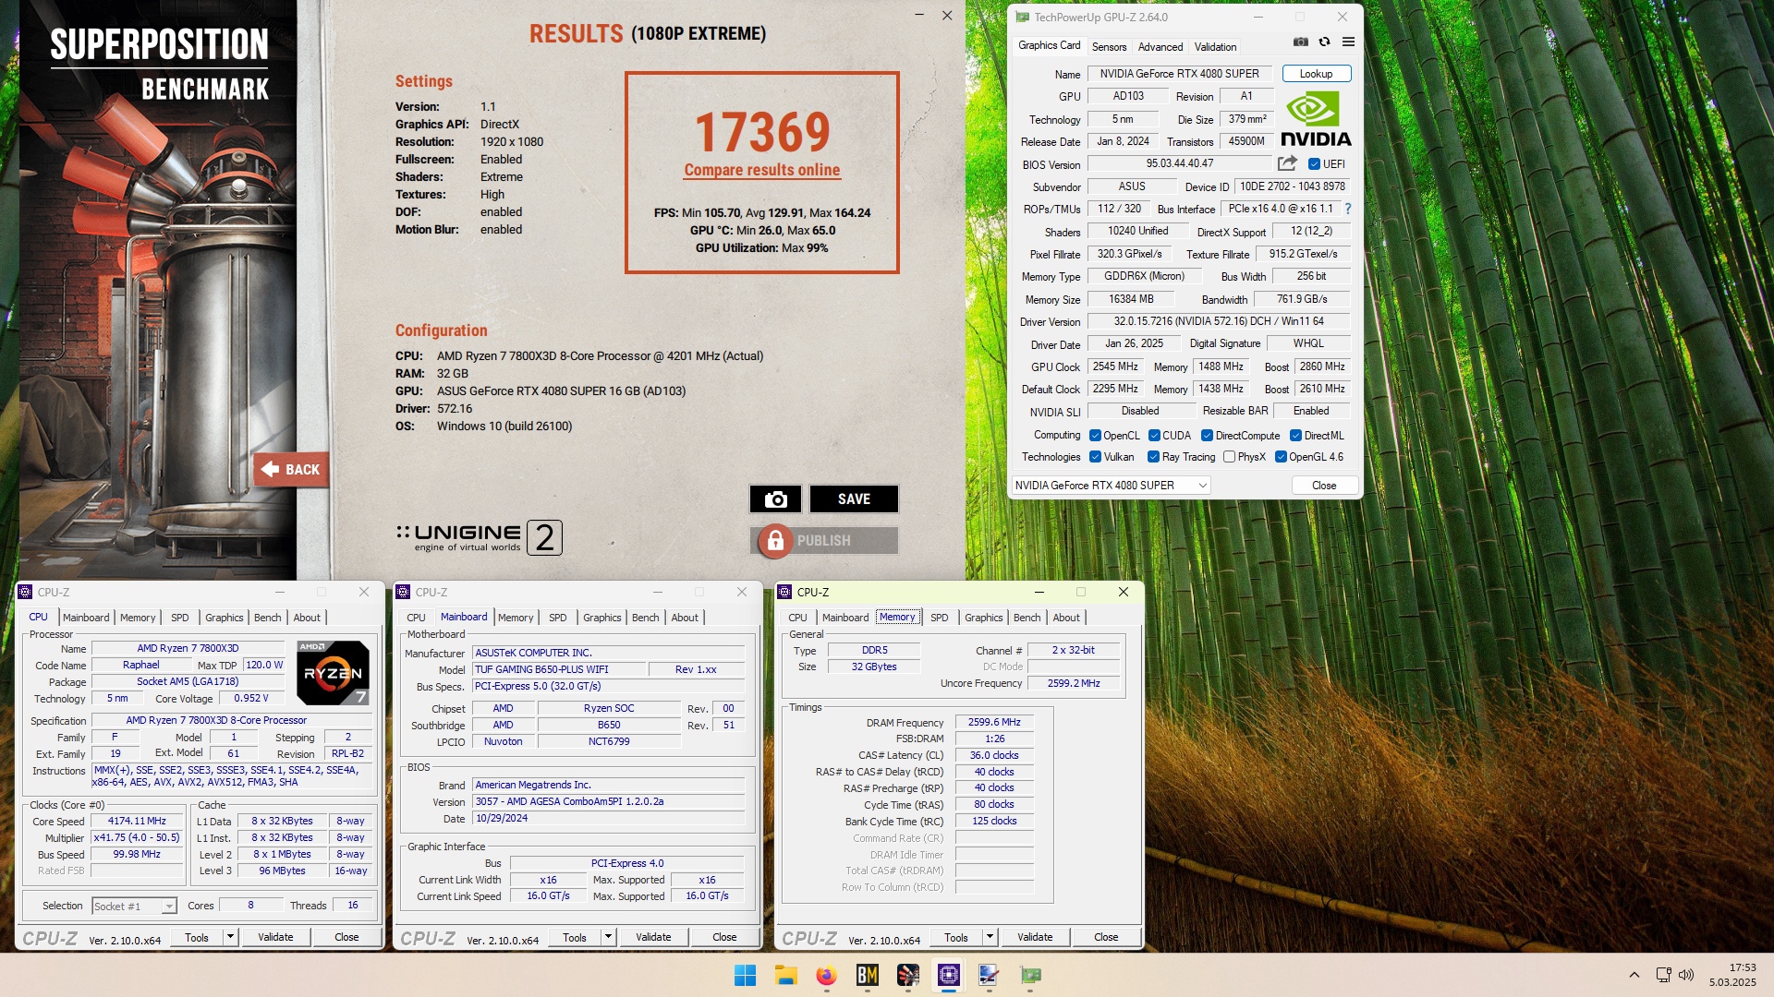Click the Superposition taskbar icon
1774x997 pixels.
click(x=908, y=975)
